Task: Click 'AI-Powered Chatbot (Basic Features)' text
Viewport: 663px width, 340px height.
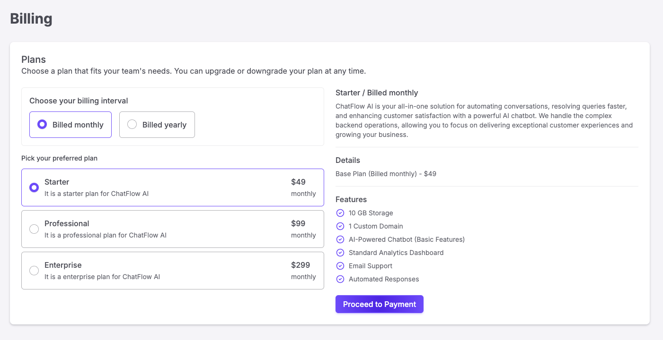Action: pyautogui.click(x=407, y=239)
